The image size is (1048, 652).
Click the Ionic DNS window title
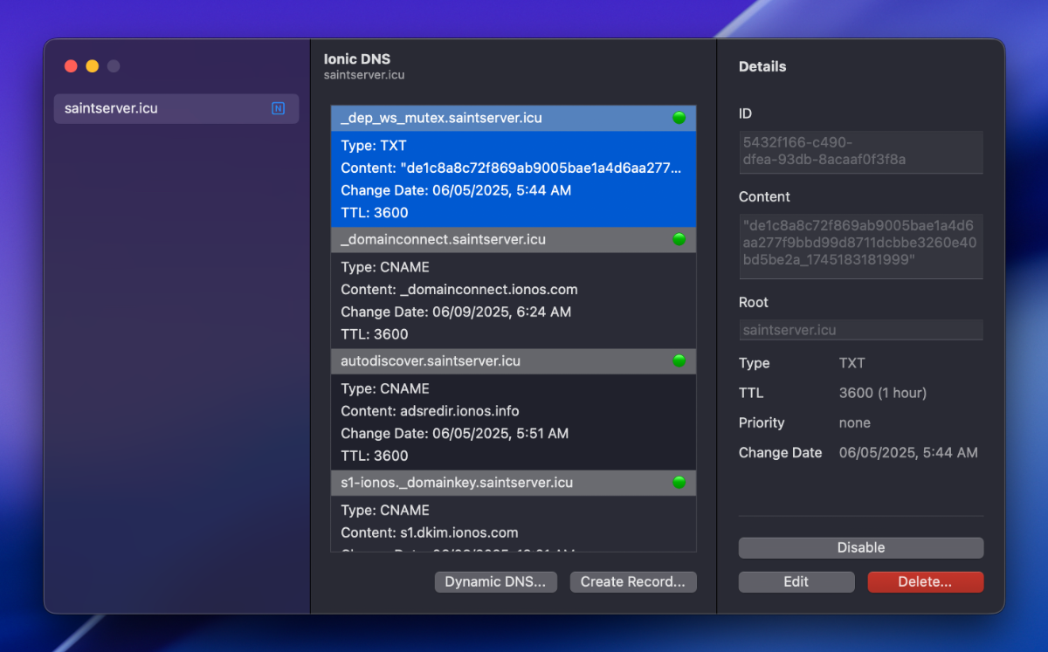pos(357,59)
